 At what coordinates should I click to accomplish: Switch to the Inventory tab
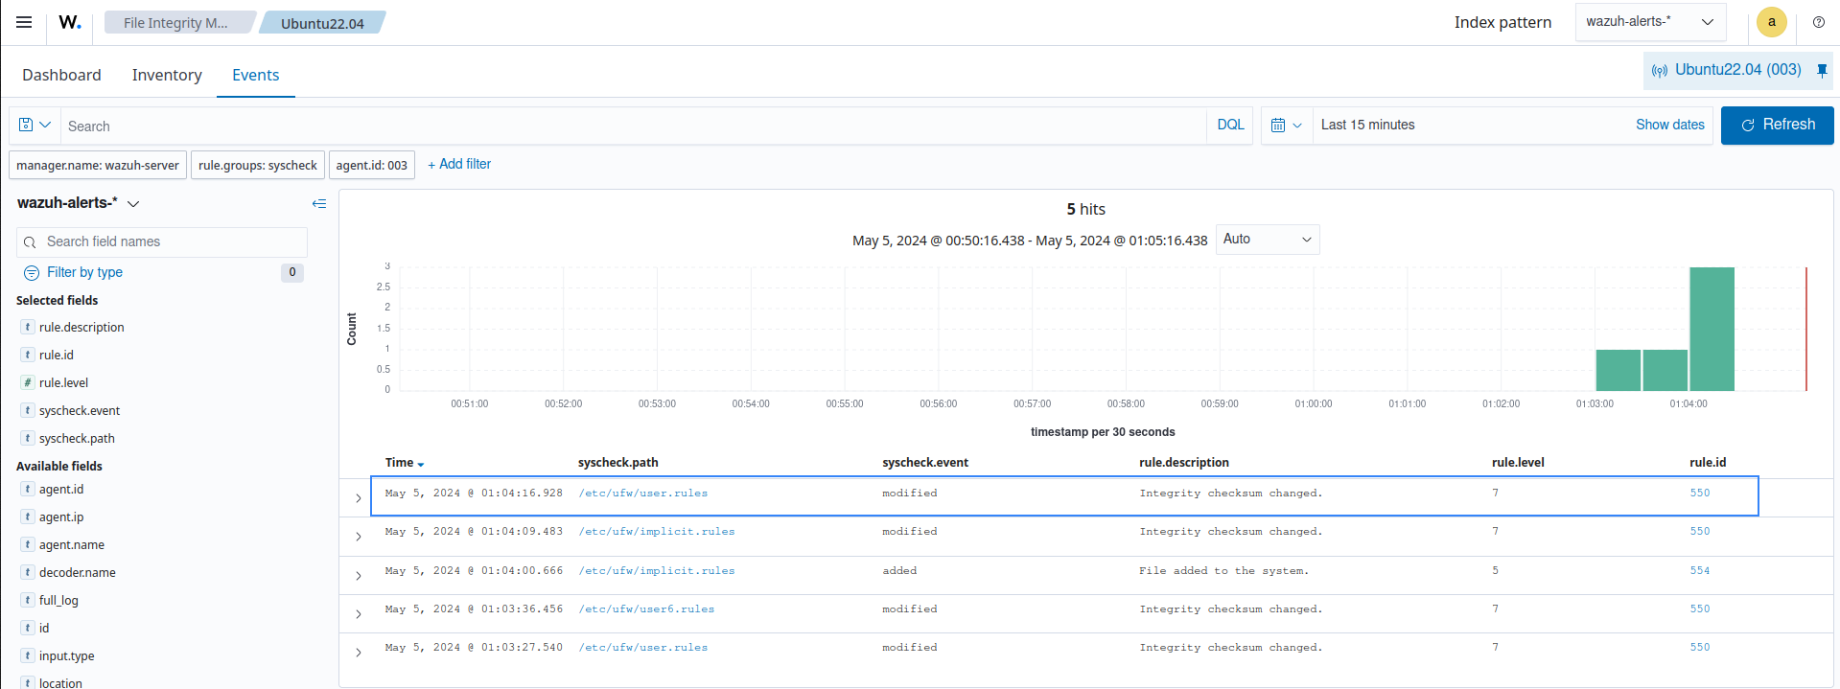coord(167,75)
